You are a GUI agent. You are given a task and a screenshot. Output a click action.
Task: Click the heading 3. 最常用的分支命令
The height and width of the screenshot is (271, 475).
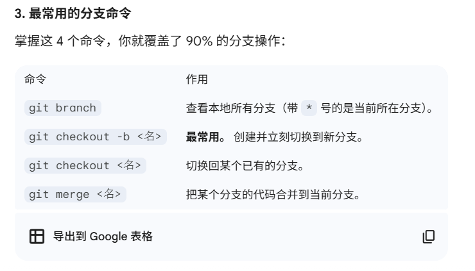73,13
